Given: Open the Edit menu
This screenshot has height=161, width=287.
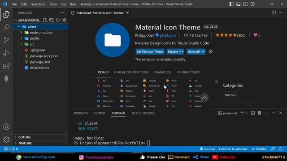Looking at the screenshot, I should [24, 4].
